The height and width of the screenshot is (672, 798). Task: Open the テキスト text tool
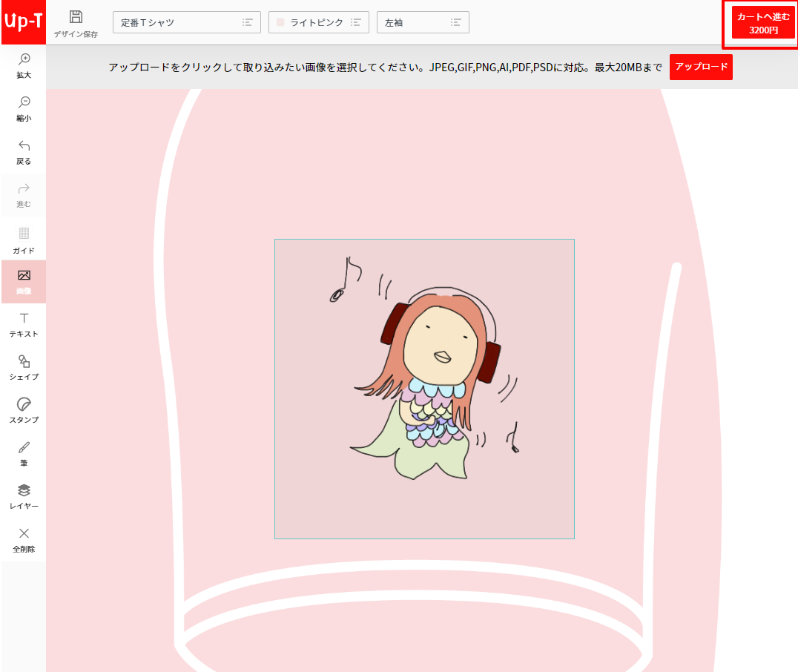pyautogui.click(x=23, y=324)
